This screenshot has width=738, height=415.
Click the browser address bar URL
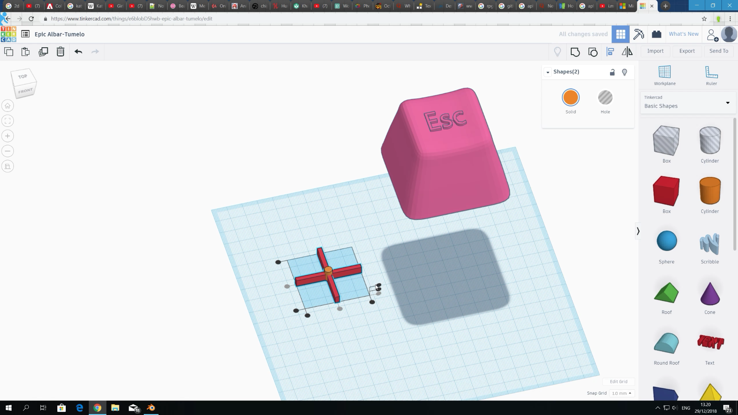pos(131,18)
